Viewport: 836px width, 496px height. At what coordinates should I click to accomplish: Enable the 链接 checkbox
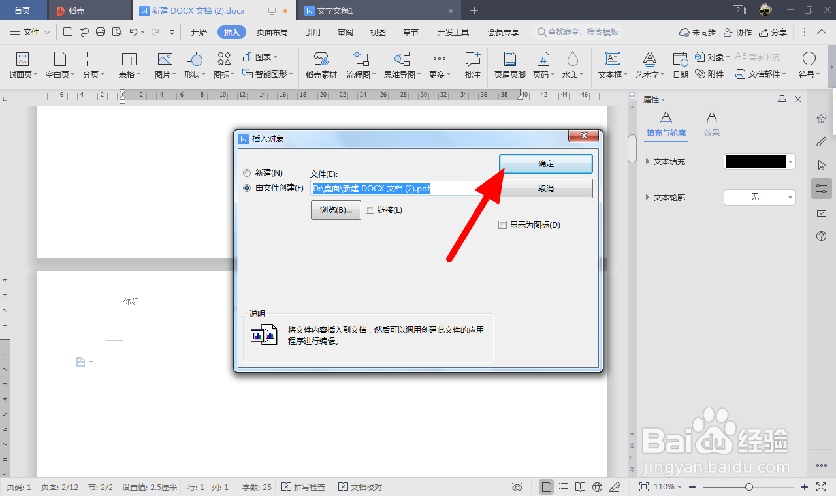click(370, 209)
